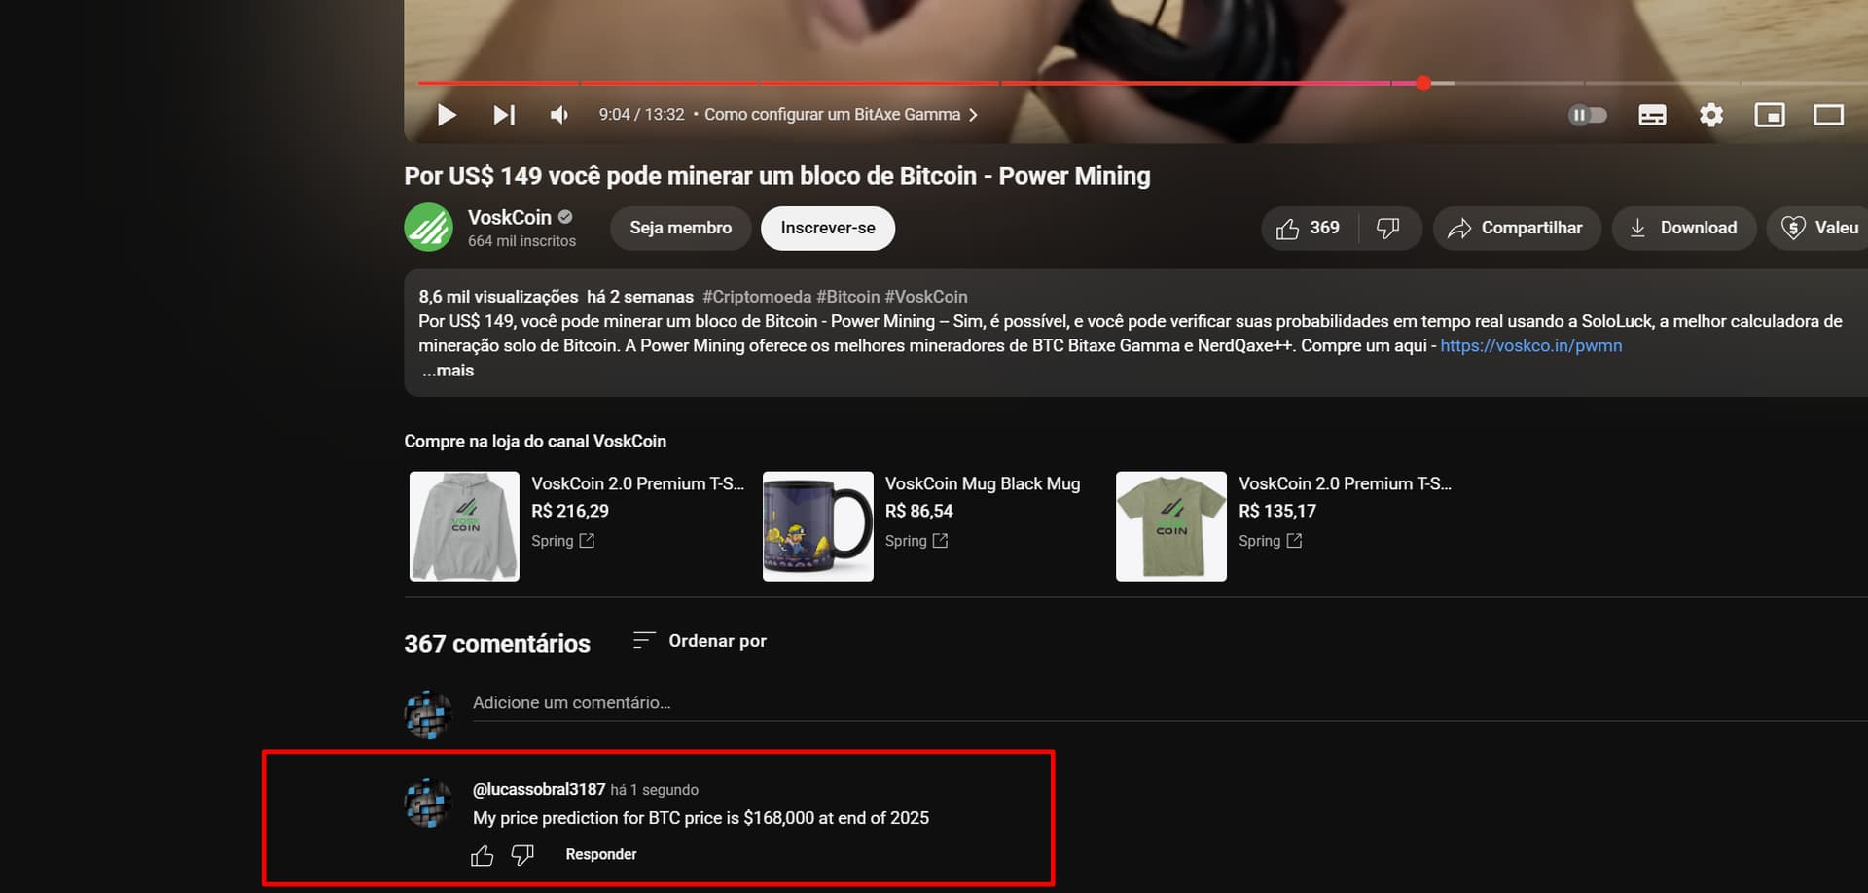Open the grey hoodie product thumbnail

click(x=464, y=526)
